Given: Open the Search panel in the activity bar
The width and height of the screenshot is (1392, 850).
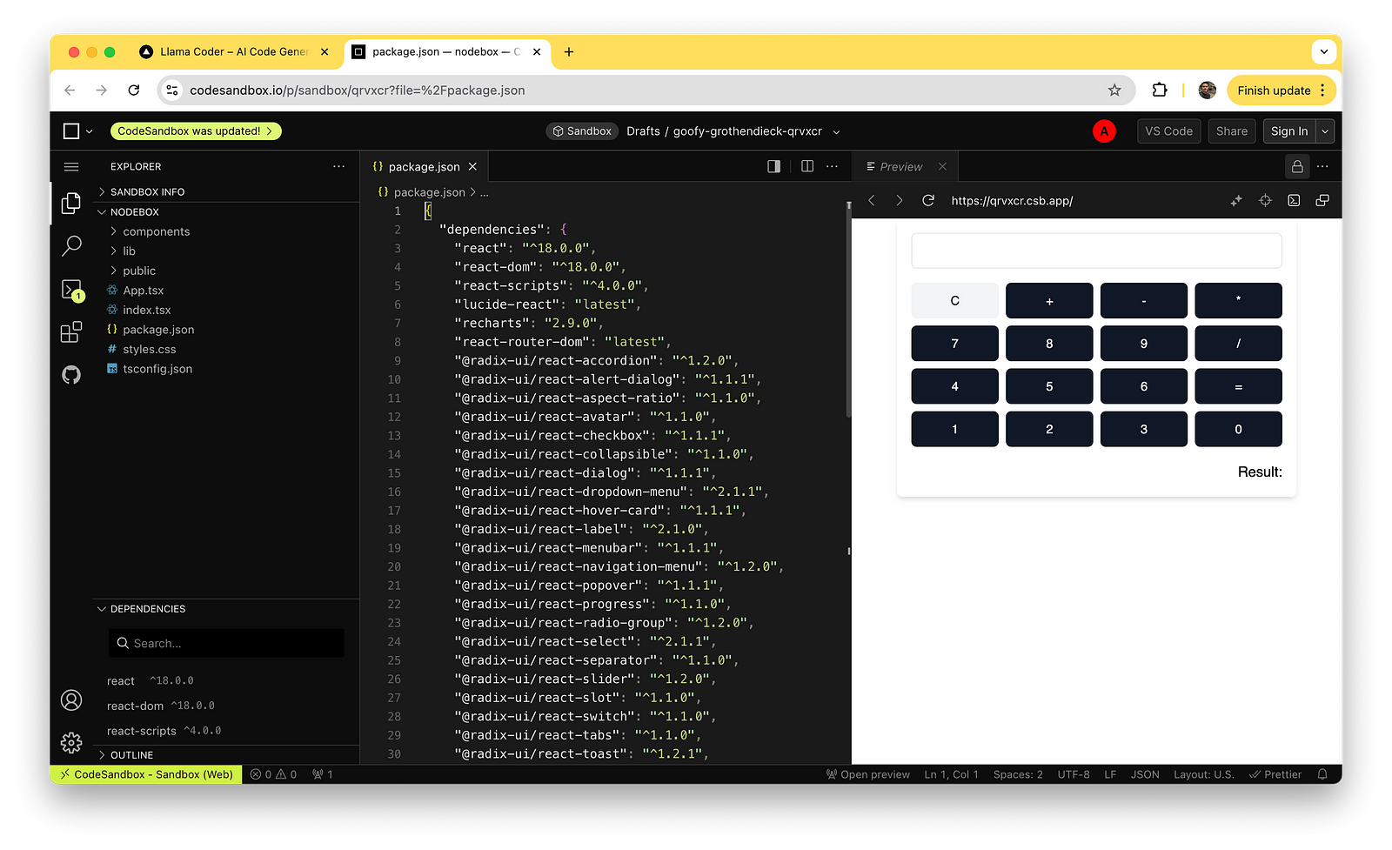Looking at the screenshot, I should [71, 246].
